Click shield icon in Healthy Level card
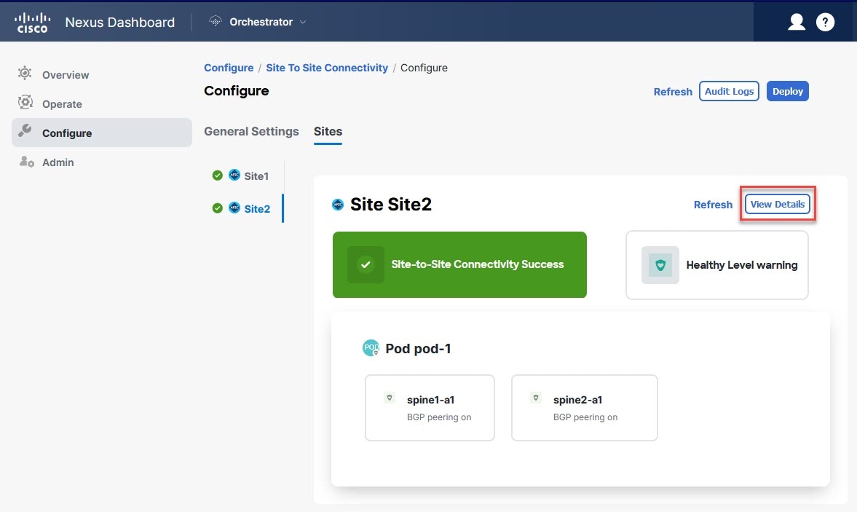Viewport: 857px width, 512px height. pos(660,265)
